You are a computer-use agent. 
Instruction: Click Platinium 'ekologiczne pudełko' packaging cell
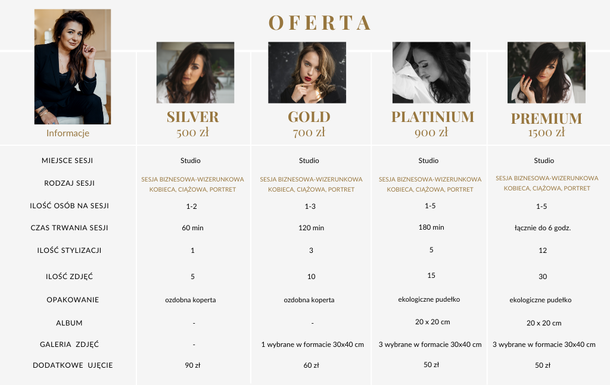pos(429,299)
